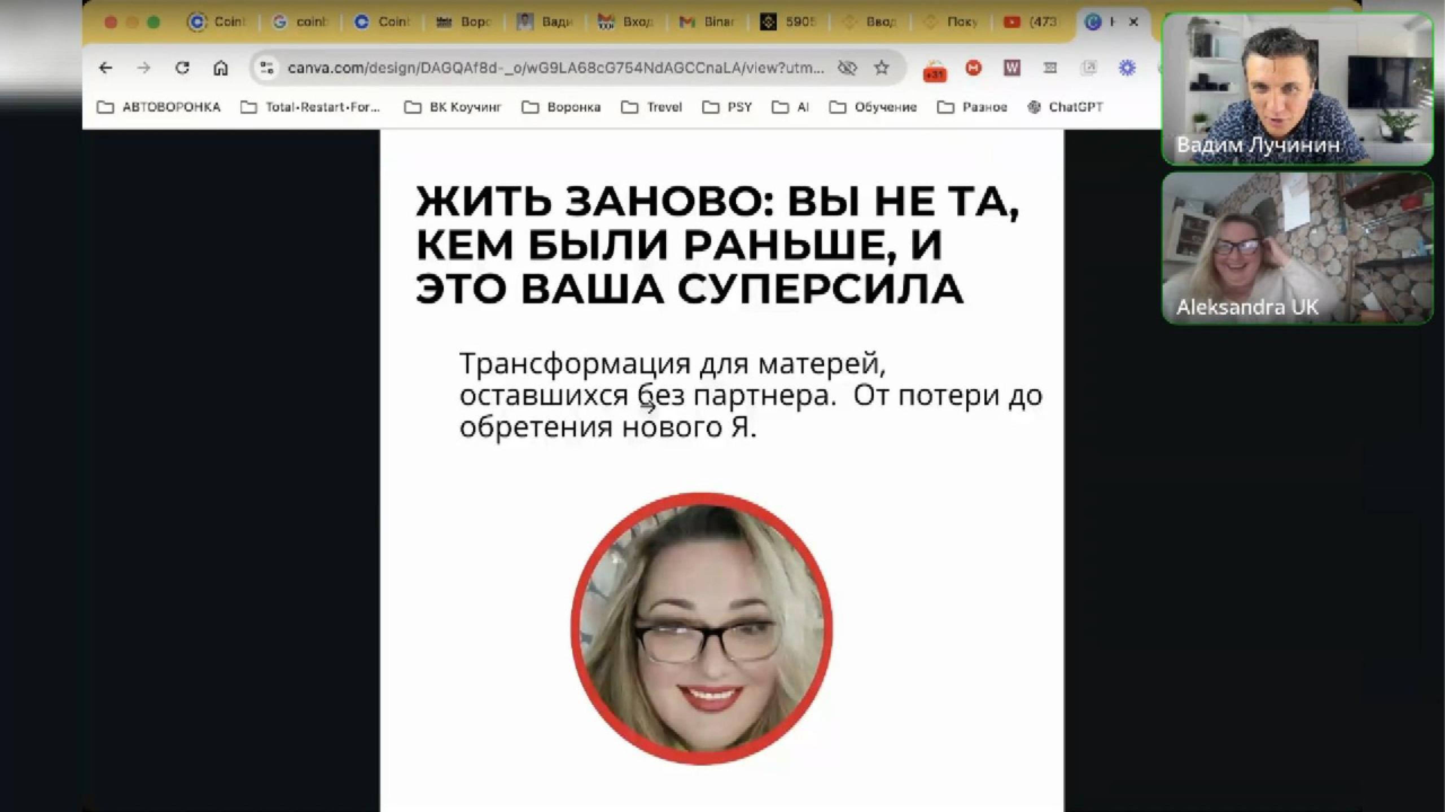Bookmark page with the star icon

coord(881,68)
